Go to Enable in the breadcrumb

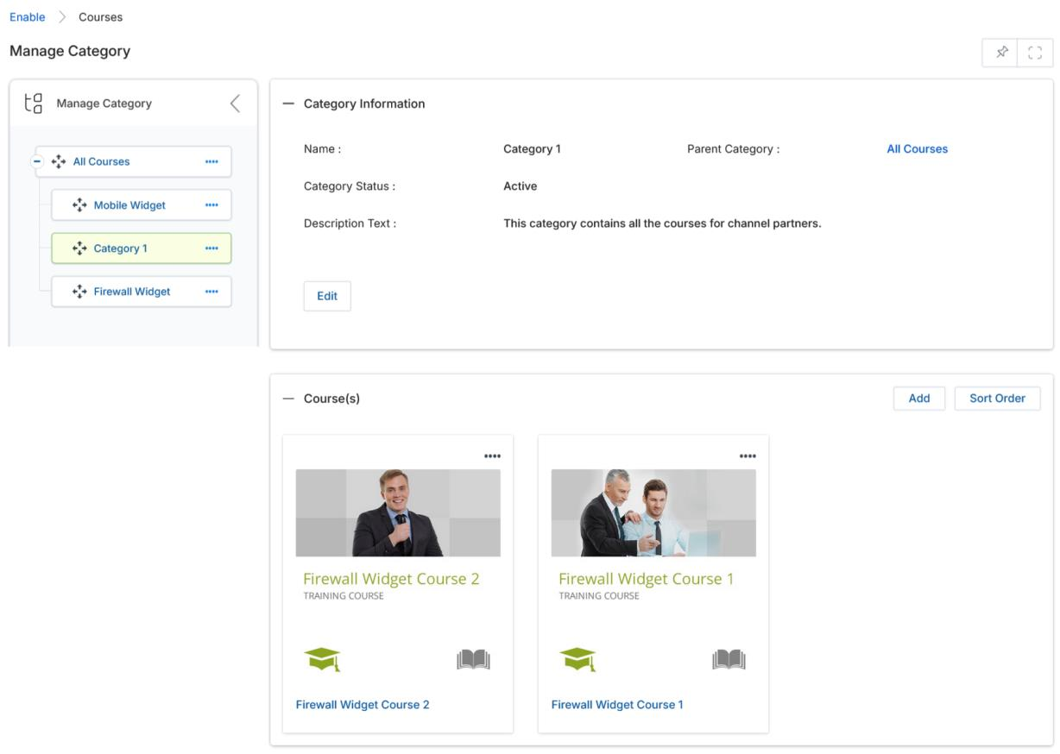(x=28, y=17)
